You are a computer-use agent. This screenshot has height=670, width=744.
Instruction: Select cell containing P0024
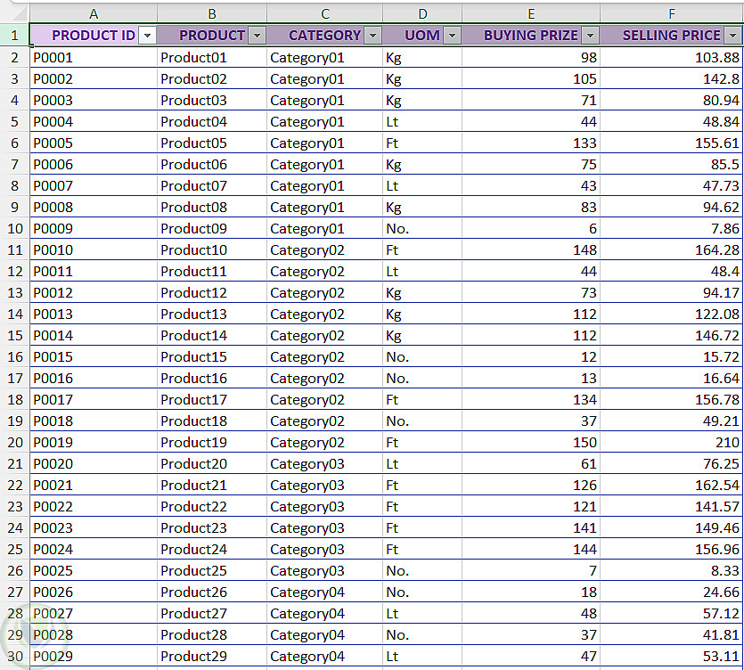94,550
